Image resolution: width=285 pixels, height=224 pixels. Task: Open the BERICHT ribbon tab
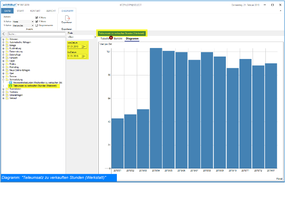[51, 11]
